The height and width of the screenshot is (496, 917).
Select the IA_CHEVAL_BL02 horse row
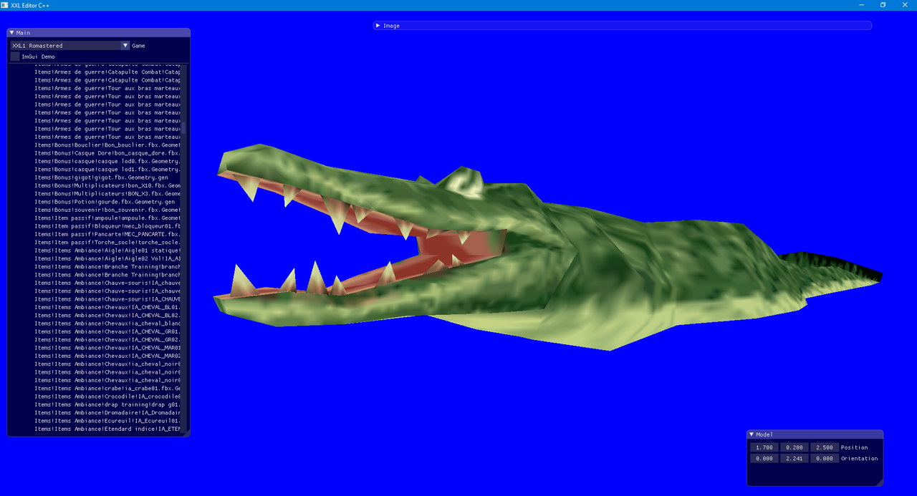point(107,316)
